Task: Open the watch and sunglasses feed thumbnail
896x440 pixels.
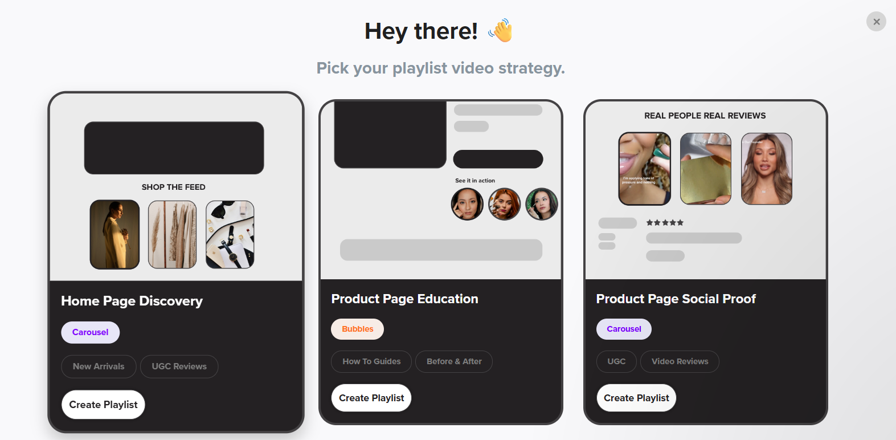Action: [230, 234]
